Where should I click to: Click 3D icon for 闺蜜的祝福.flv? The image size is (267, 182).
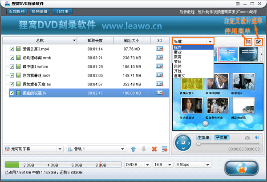pyautogui.click(x=160, y=93)
